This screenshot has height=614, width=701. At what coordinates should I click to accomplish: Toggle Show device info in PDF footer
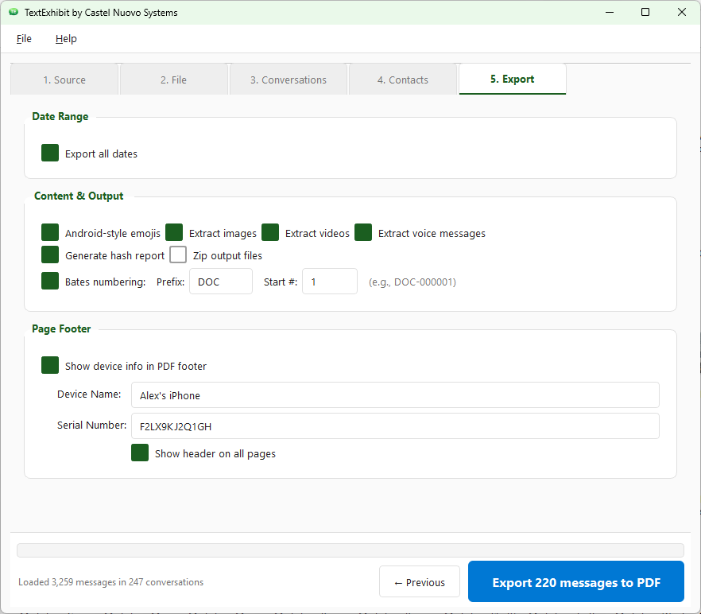(x=50, y=365)
